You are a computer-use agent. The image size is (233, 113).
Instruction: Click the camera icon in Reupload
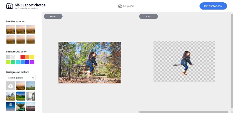[120, 6]
